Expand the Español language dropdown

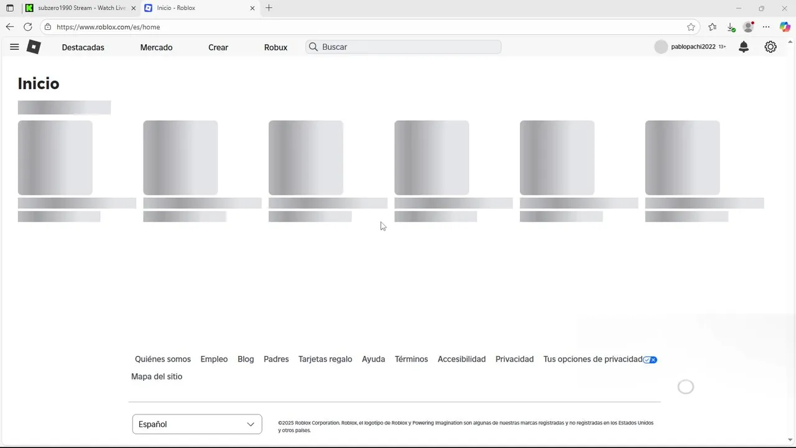click(x=197, y=424)
